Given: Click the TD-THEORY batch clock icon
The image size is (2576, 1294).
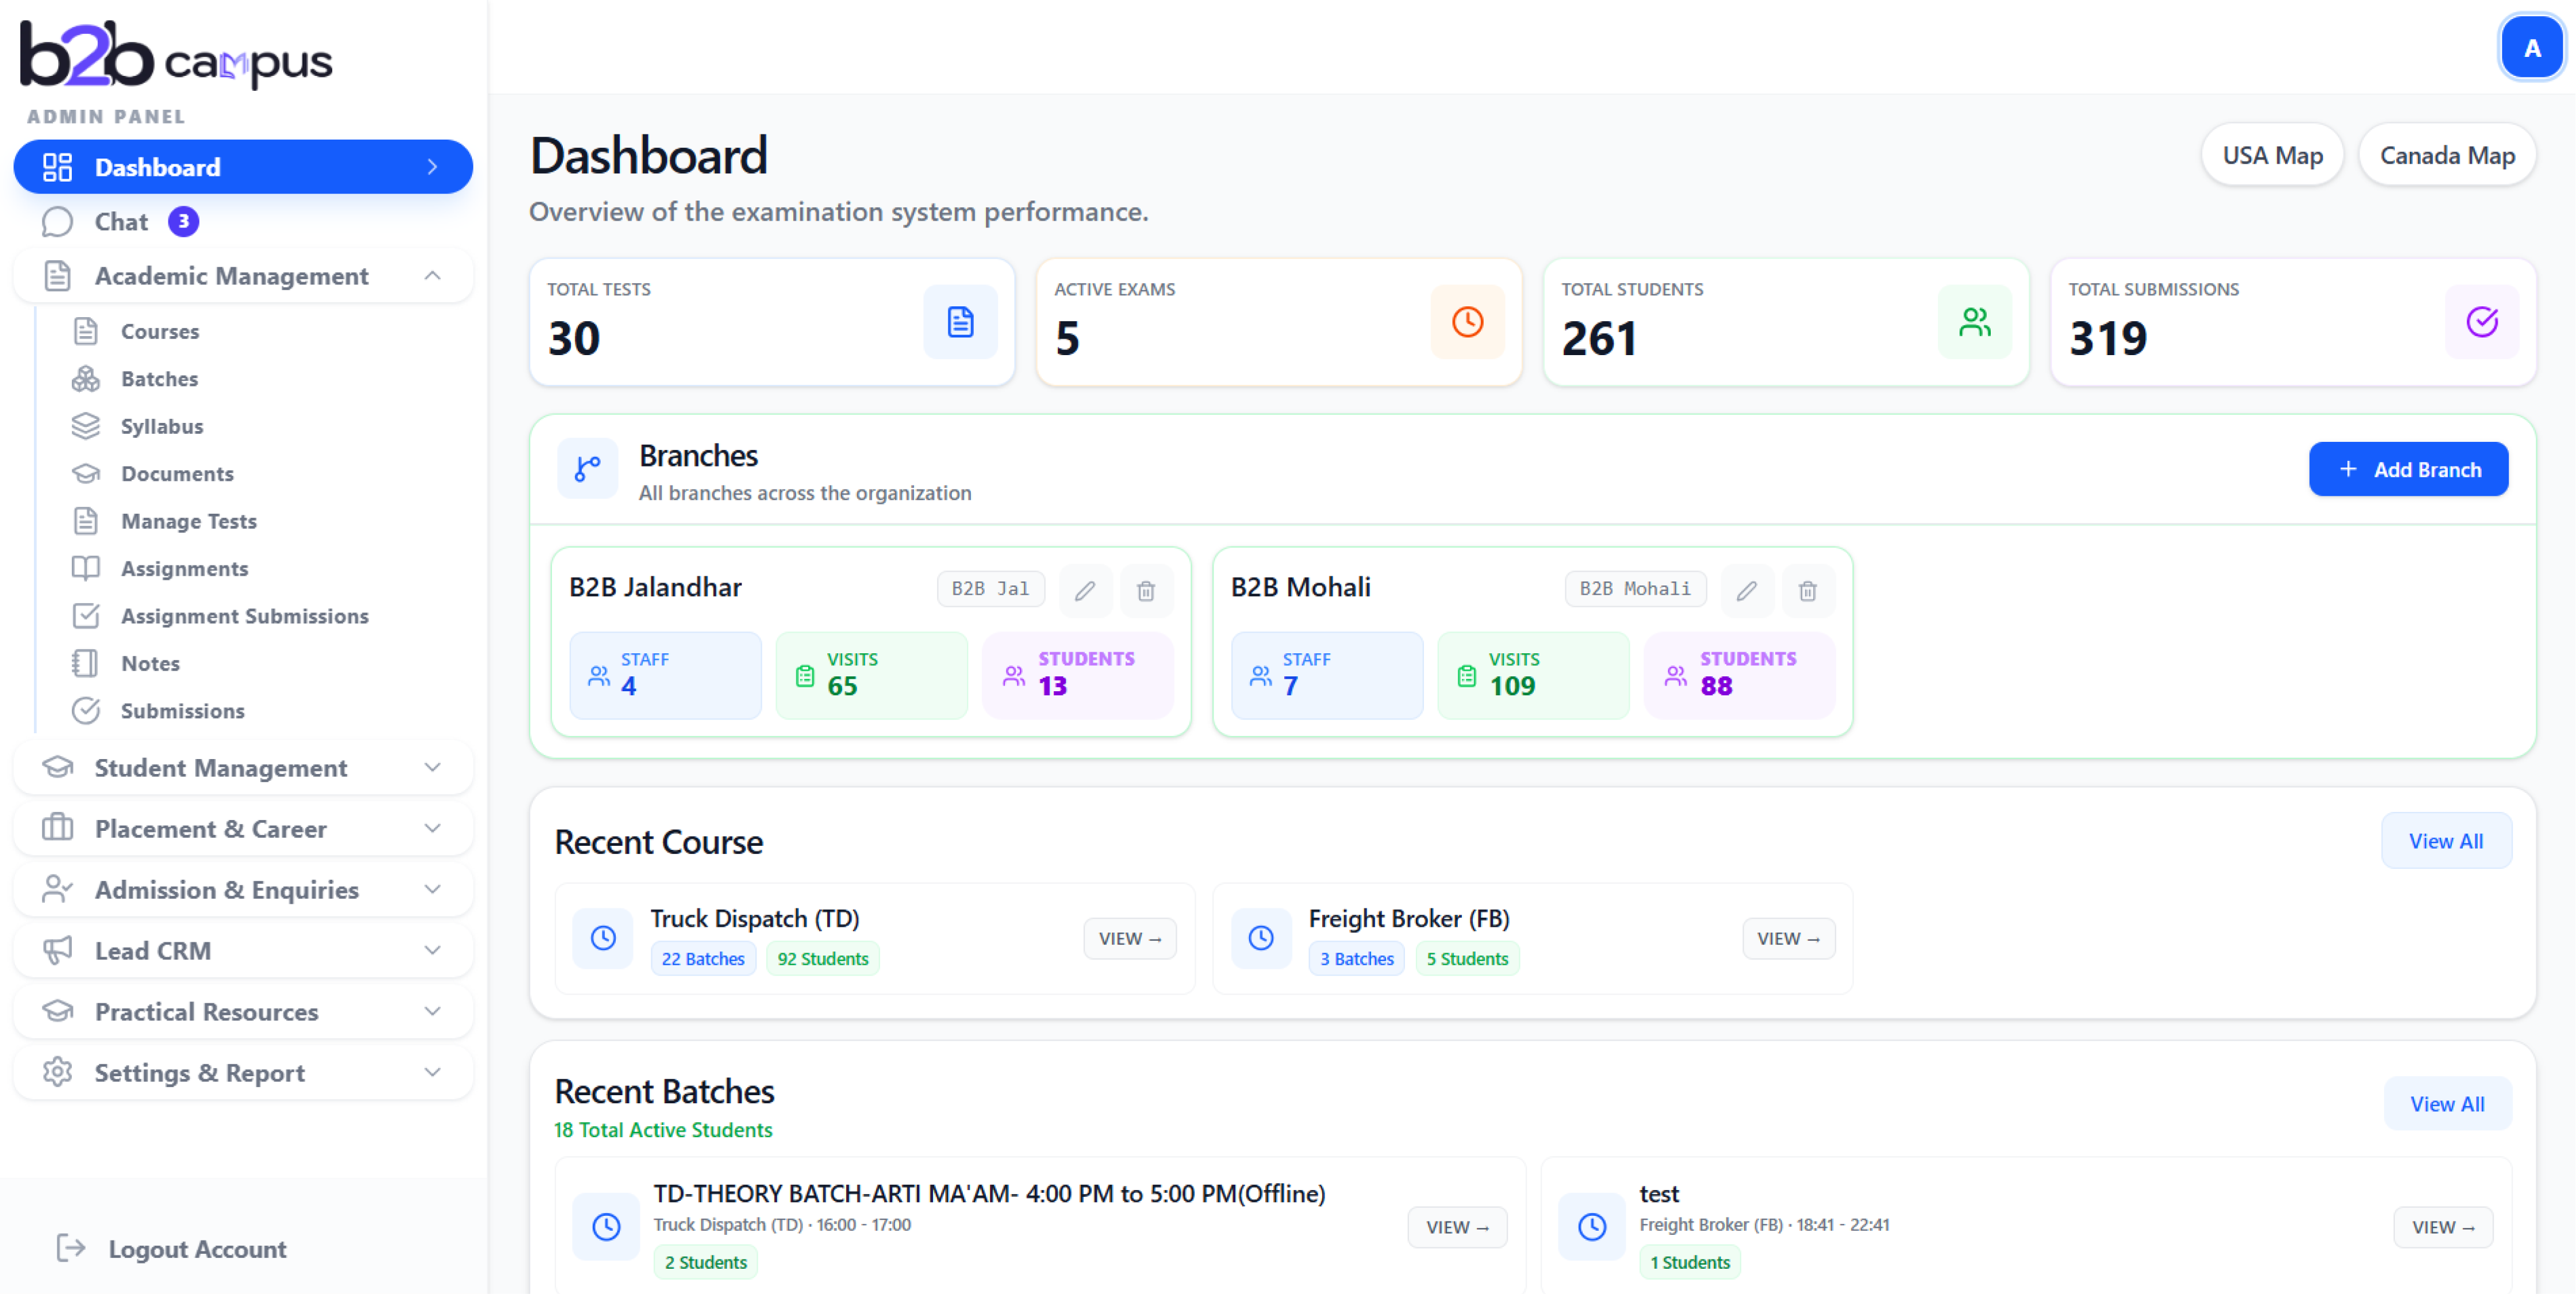Looking at the screenshot, I should (x=606, y=1226).
